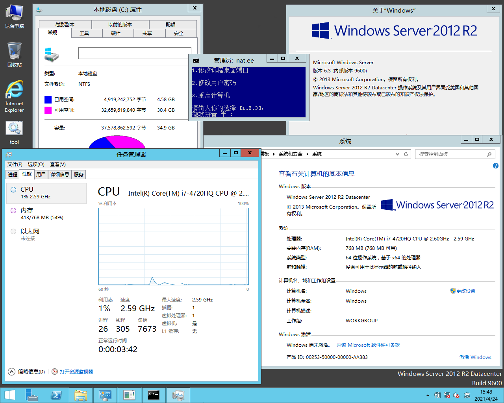
Task: Open Server Manager from the taskbar
Action: pyautogui.click(x=31, y=395)
